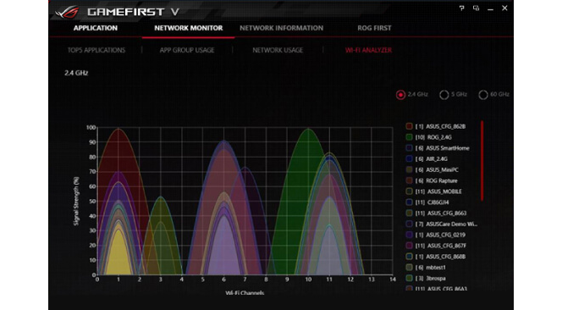
Task: Click the ASUS_MOBILE legend swatch
Action: (x=409, y=191)
